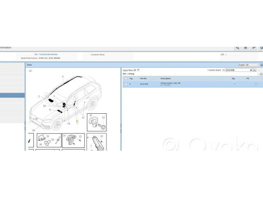This screenshot has width=263, height=197.
Task: Sort the table by the Description column
Action: [x=166, y=78]
